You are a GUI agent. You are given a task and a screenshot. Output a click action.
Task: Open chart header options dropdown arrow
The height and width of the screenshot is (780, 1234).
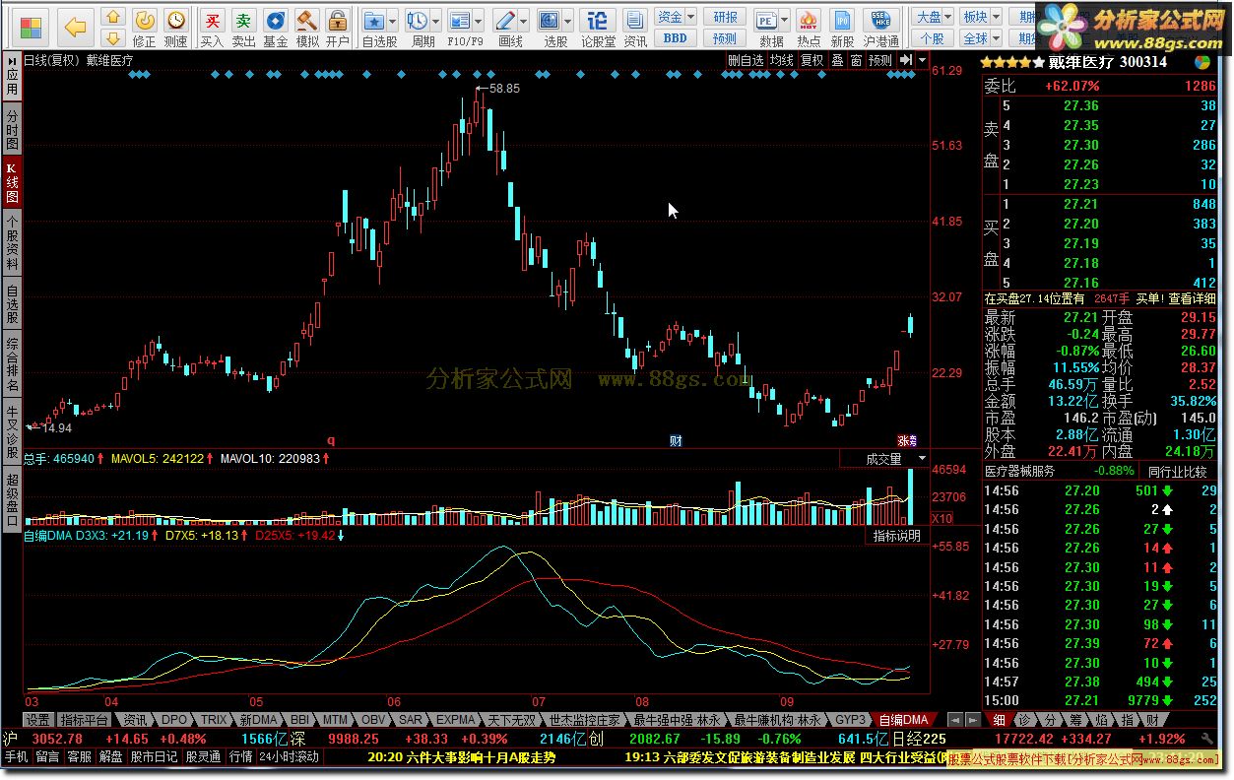(x=922, y=60)
